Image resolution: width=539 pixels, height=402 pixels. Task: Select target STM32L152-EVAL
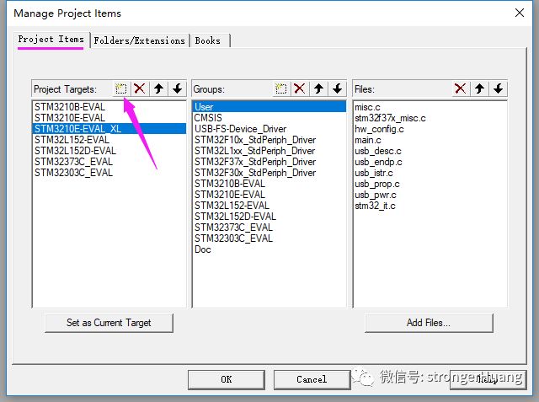click(109, 140)
